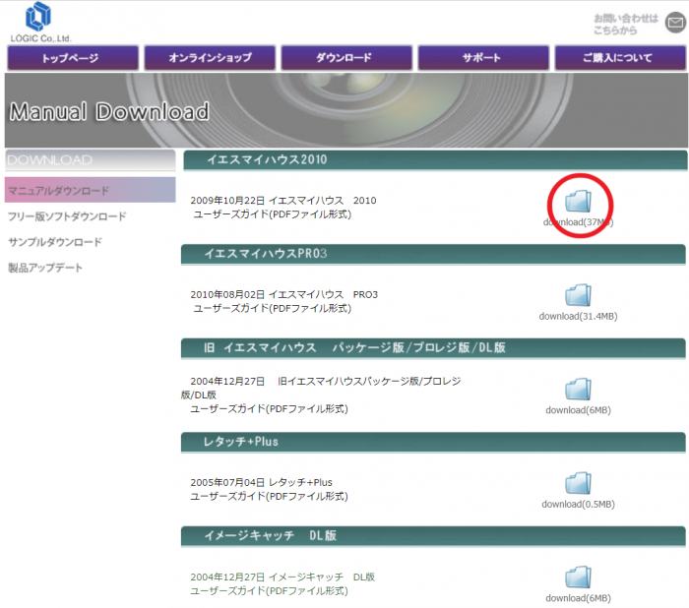The width and height of the screenshot is (689, 608).
Task: Click the イエスマイハウスPR03 section header
Action: [x=433, y=254]
